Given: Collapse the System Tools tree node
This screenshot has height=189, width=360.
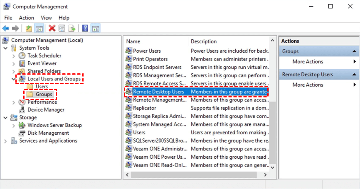Looking at the screenshot, I should (x=5, y=48).
